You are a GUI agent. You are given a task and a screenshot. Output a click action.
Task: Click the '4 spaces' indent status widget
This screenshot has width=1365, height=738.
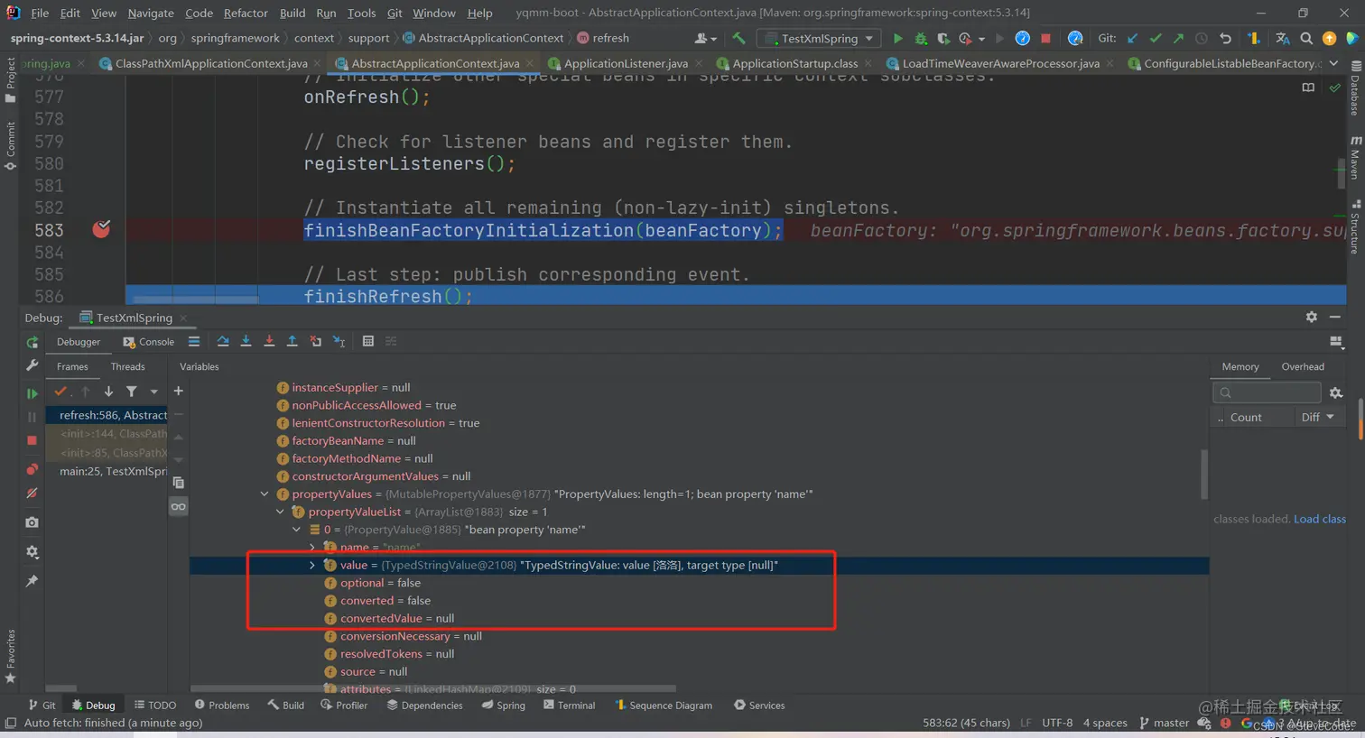(x=1105, y=723)
